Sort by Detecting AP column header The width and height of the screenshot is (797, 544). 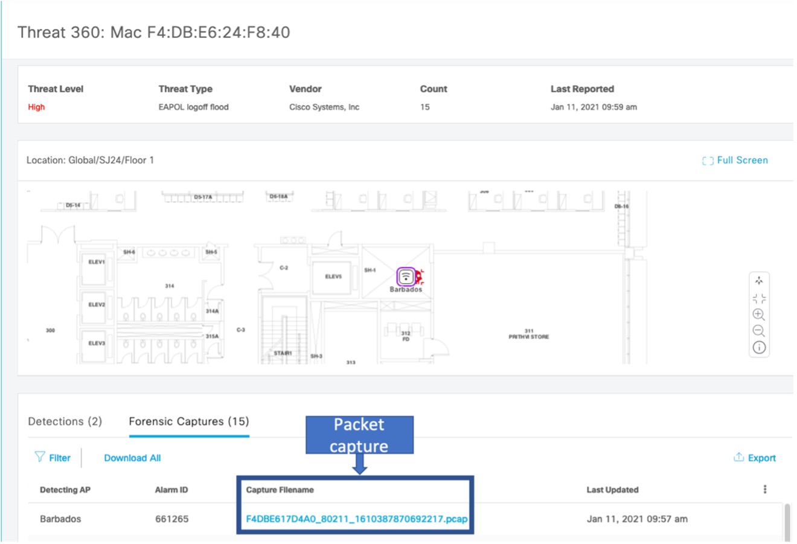tap(65, 490)
